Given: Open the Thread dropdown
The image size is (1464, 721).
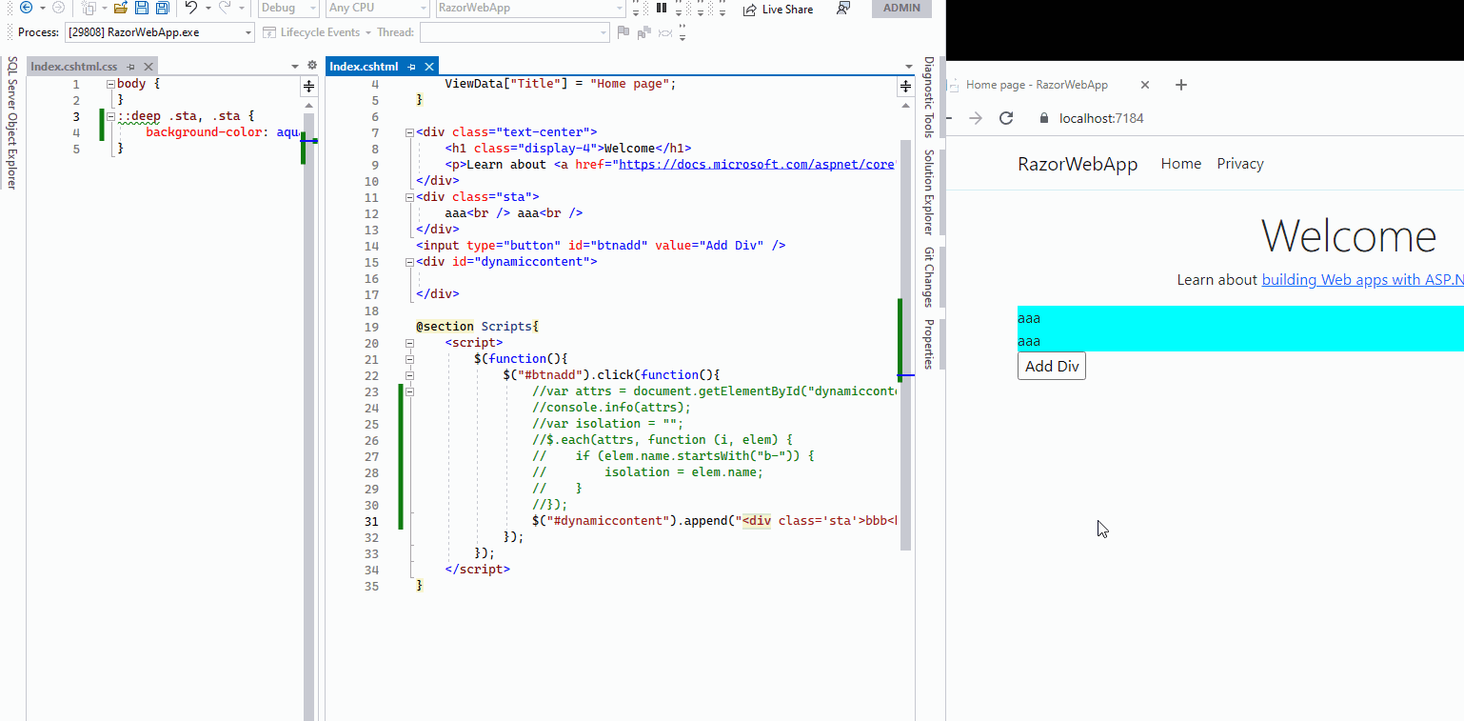Looking at the screenshot, I should point(514,32).
